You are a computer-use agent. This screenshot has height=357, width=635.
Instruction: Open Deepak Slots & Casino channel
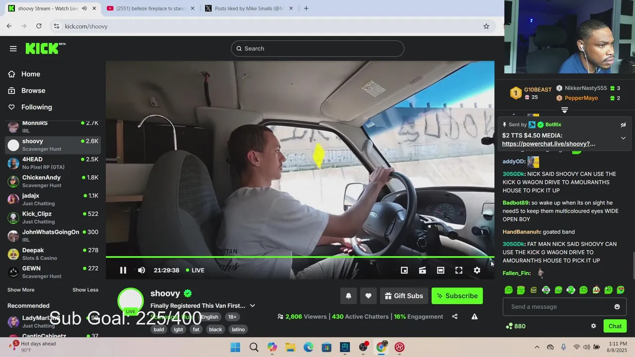[53, 254]
